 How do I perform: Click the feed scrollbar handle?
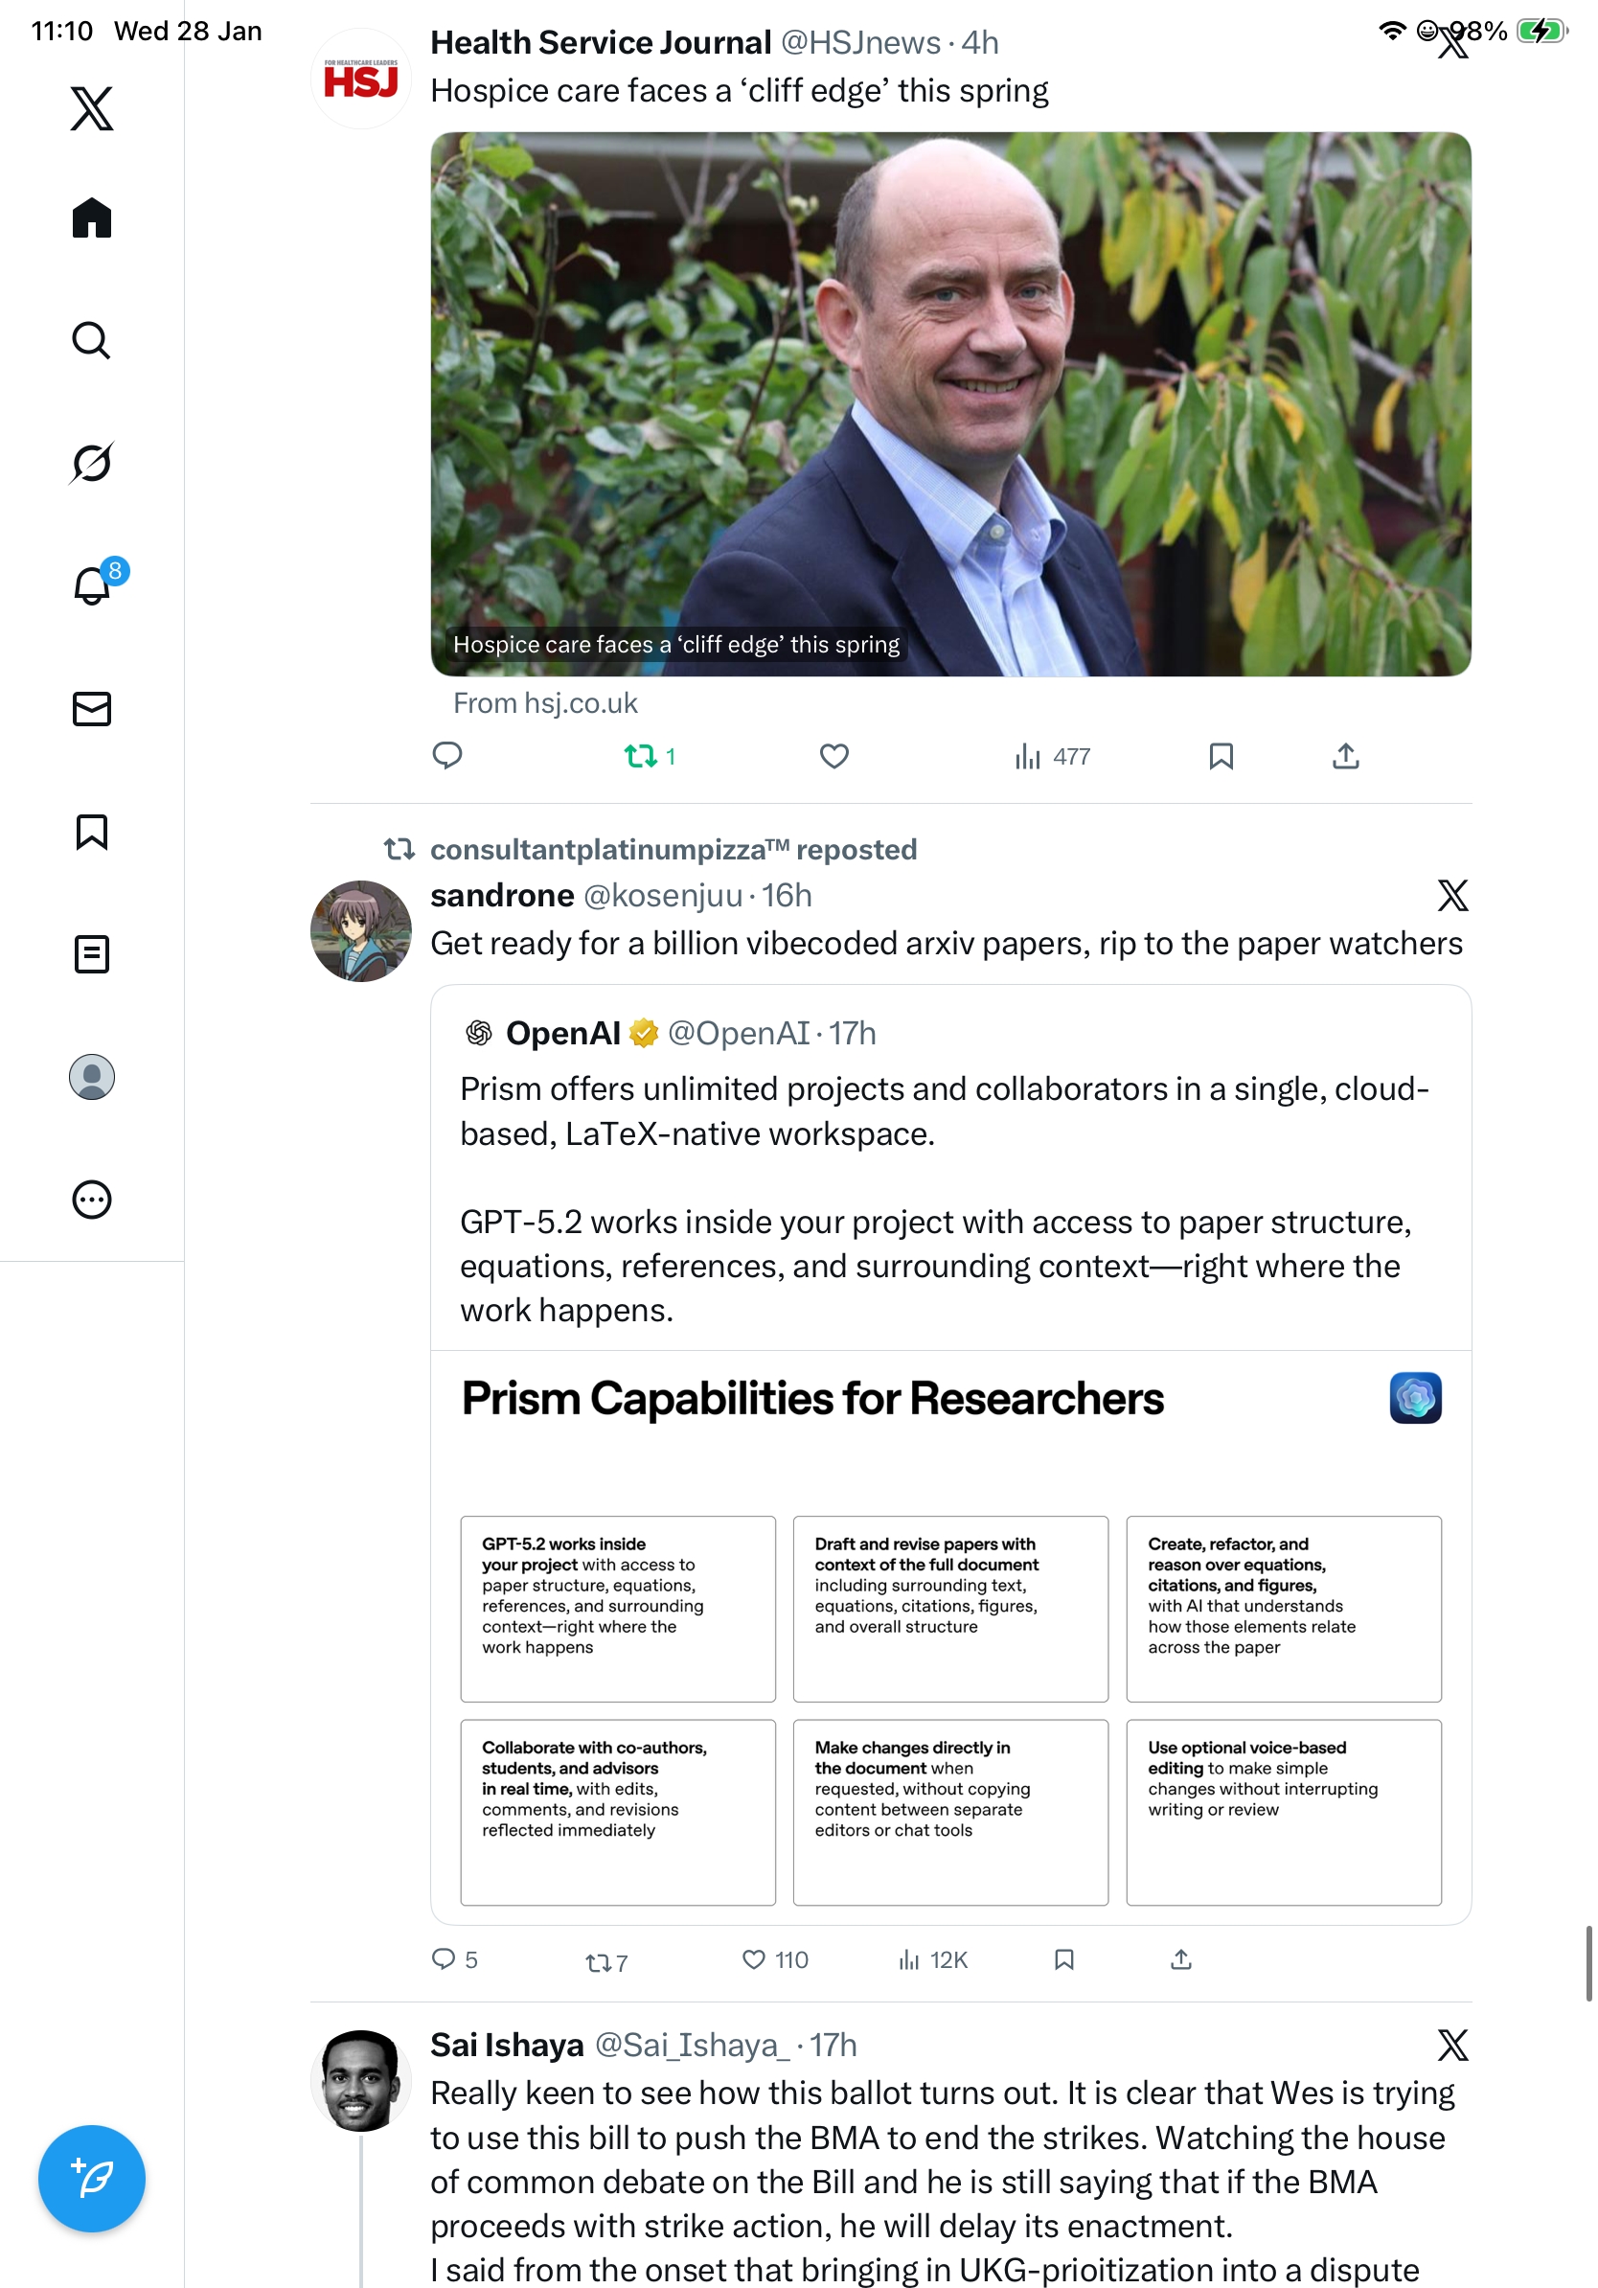(x=1588, y=1962)
